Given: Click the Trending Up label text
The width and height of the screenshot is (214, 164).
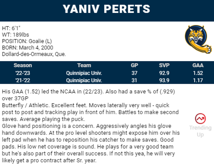Looking at the screenshot, I should [200, 131].
